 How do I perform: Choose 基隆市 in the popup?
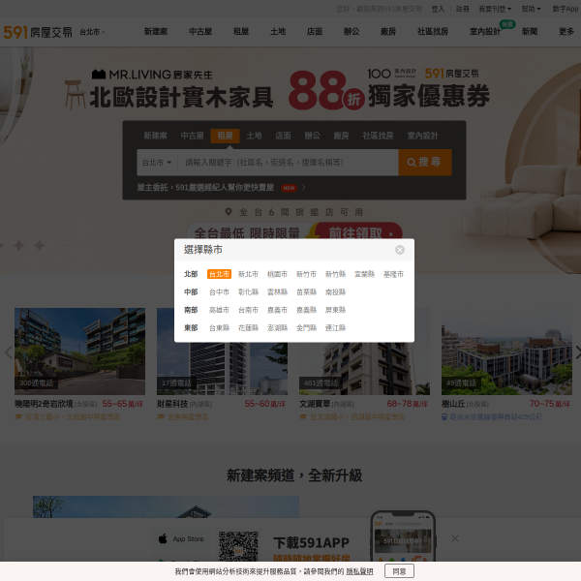(x=393, y=274)
